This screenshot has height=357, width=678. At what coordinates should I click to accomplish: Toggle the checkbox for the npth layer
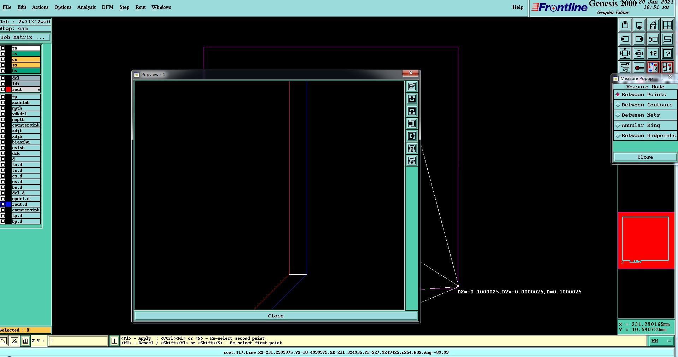click(3, 108)
